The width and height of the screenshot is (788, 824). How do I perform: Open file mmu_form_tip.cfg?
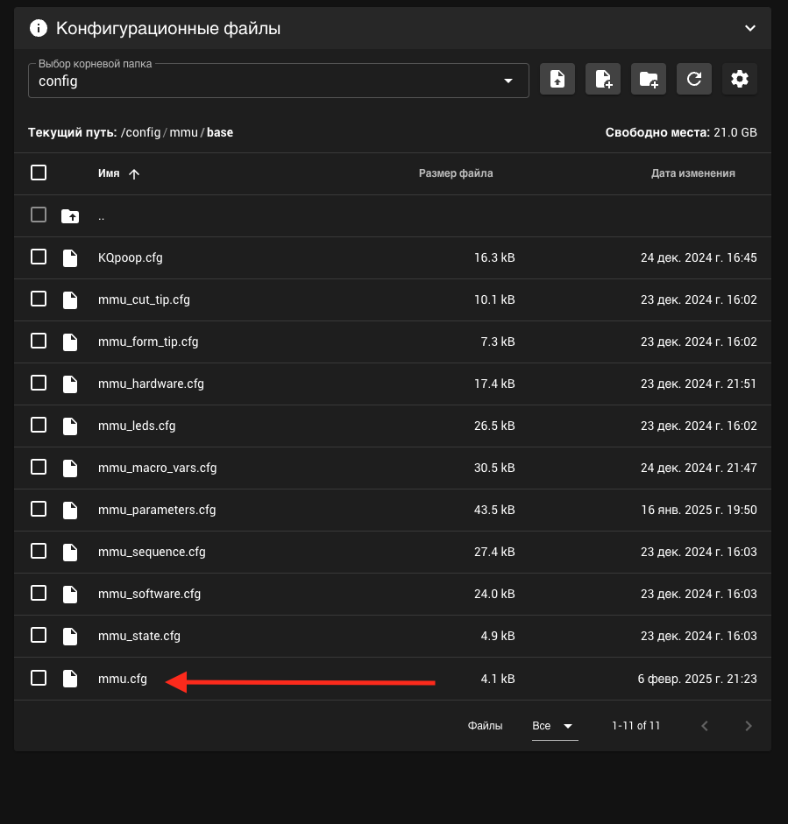(x=148, y=342)
